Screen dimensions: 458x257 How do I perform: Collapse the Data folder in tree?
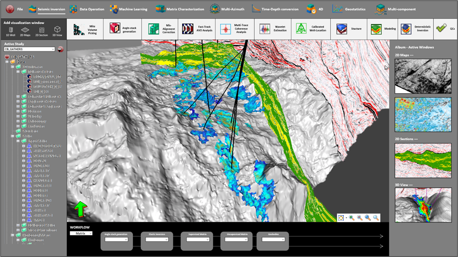coord(7,62)
